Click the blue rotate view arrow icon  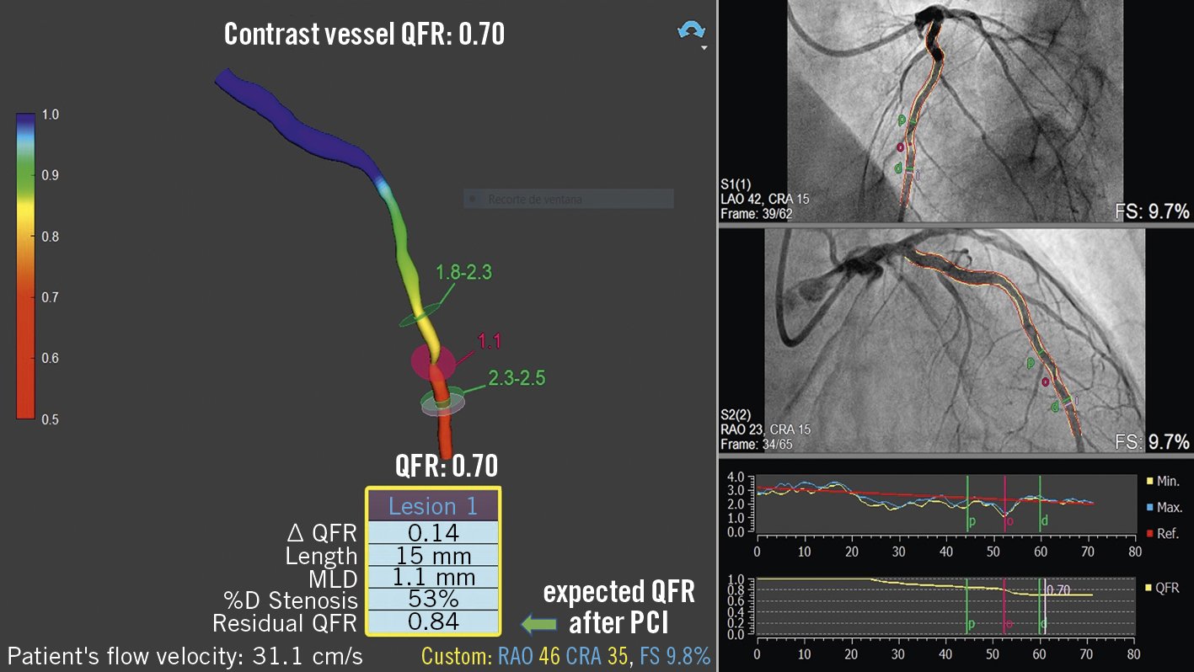[x=691, y=30]
